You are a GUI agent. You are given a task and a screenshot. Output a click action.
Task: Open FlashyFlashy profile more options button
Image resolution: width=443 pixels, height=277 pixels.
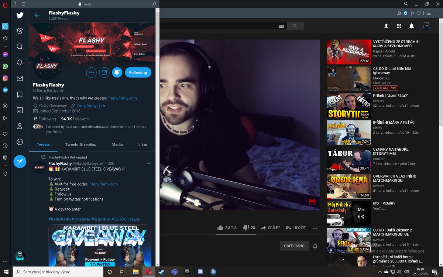[x=91, y=72]
